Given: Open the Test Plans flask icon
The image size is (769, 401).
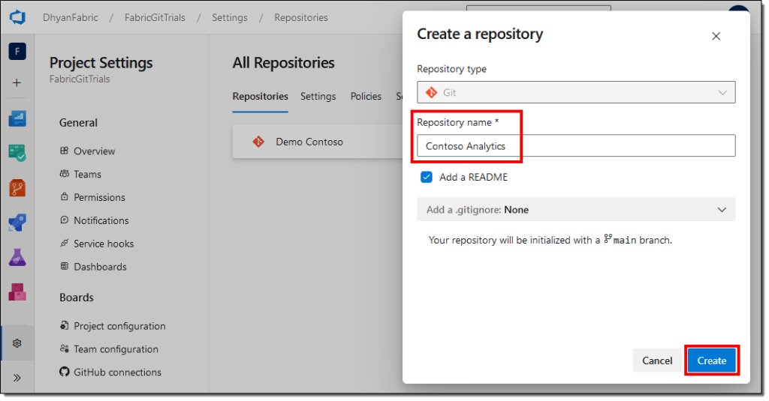Looking at the screenshot, I should pyautogui.click(x=17, y=257).
